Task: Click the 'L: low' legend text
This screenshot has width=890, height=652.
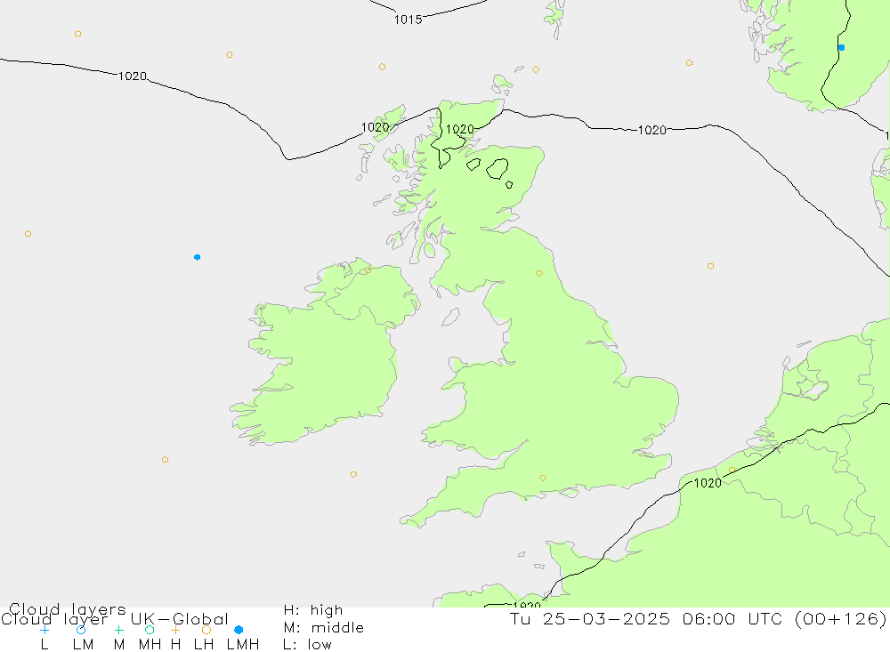Action: point(307,645)
